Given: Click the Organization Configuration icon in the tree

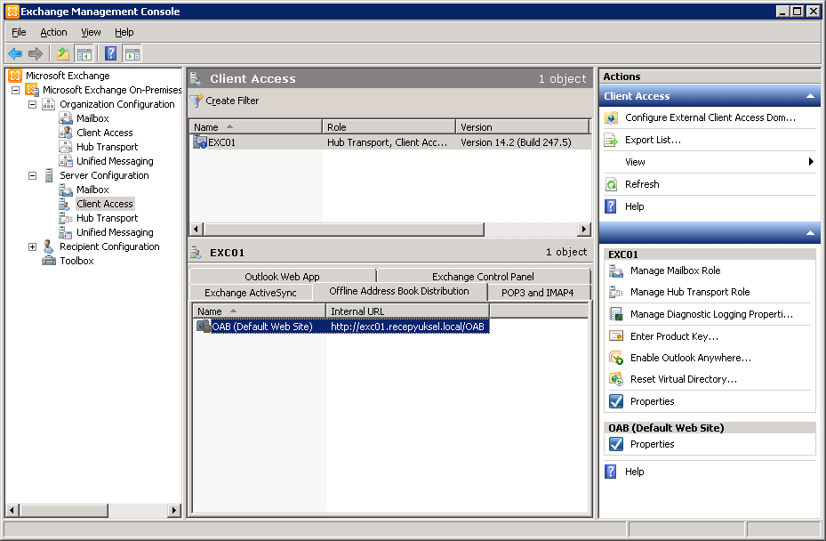Looking at the screenshot, I should [x=49, y=104].
